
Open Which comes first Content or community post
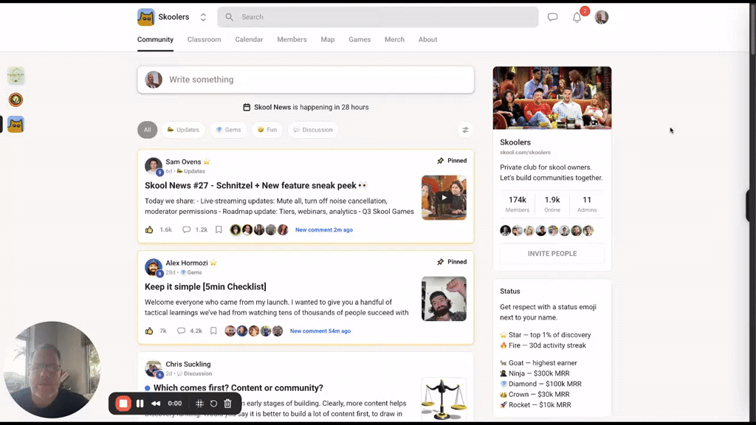click(238, 388)
